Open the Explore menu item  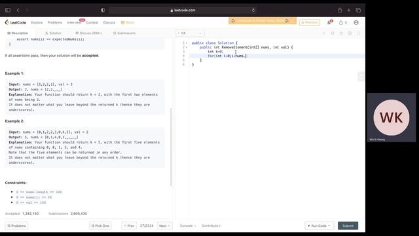(x=37, y=22)
